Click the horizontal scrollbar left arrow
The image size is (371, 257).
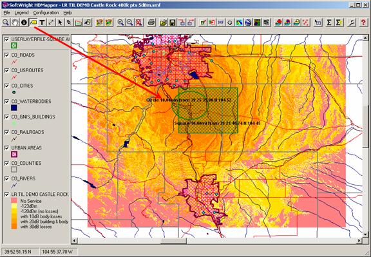74,241
